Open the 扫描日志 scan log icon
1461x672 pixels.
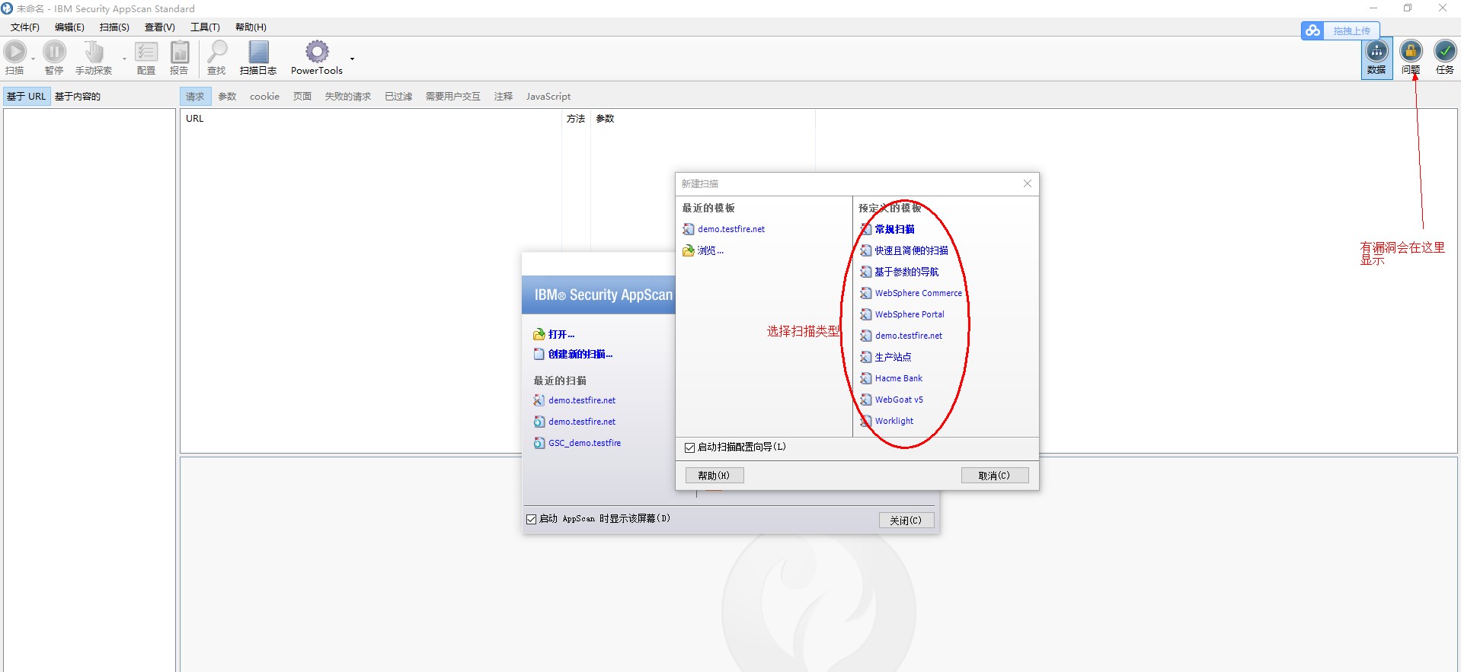(x=258, y=52)
